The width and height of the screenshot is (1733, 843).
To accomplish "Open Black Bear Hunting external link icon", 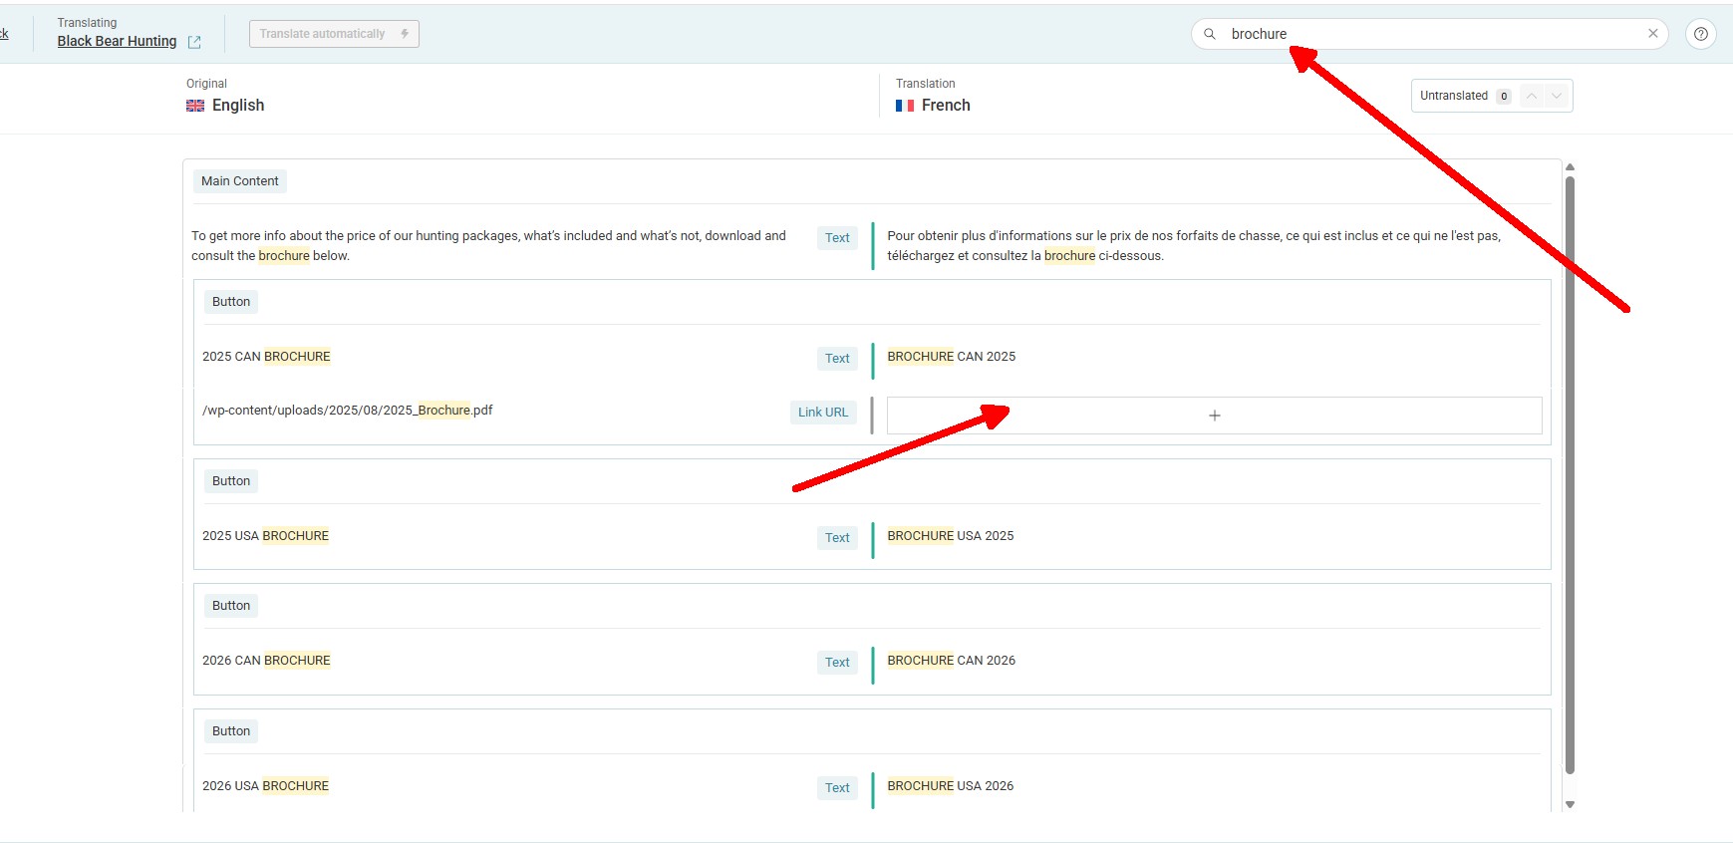I will (x=194, y=42).
